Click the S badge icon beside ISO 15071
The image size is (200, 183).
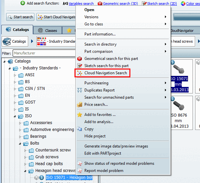point(42,177)
